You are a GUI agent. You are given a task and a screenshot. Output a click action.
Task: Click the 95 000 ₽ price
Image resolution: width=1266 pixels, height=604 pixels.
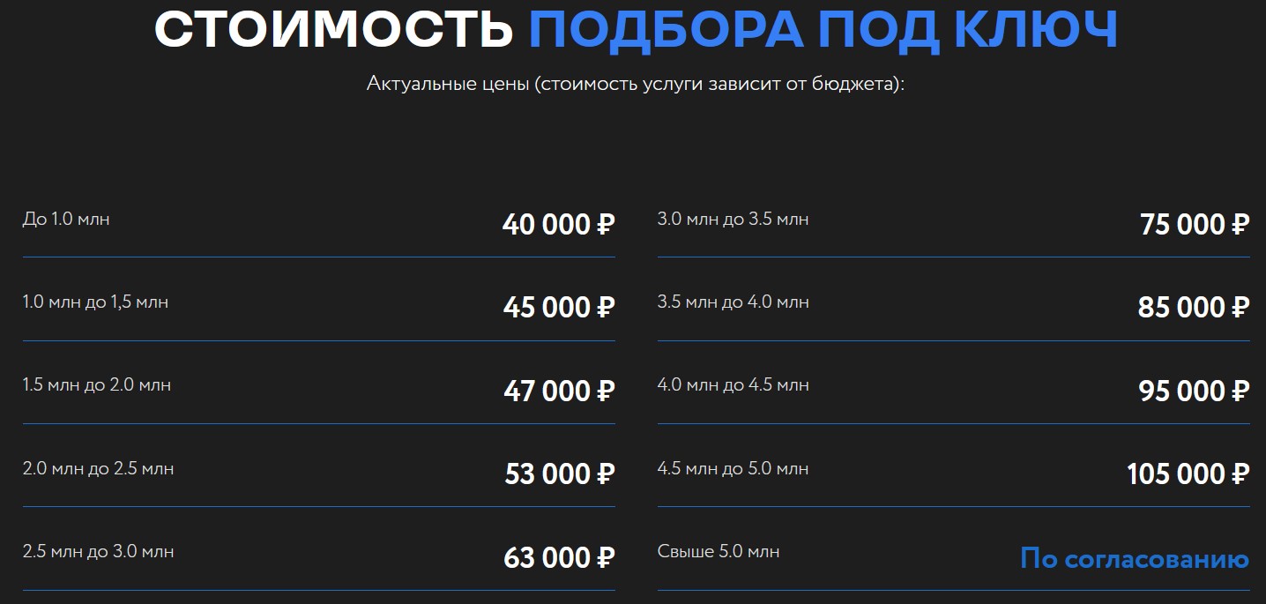1194,391
